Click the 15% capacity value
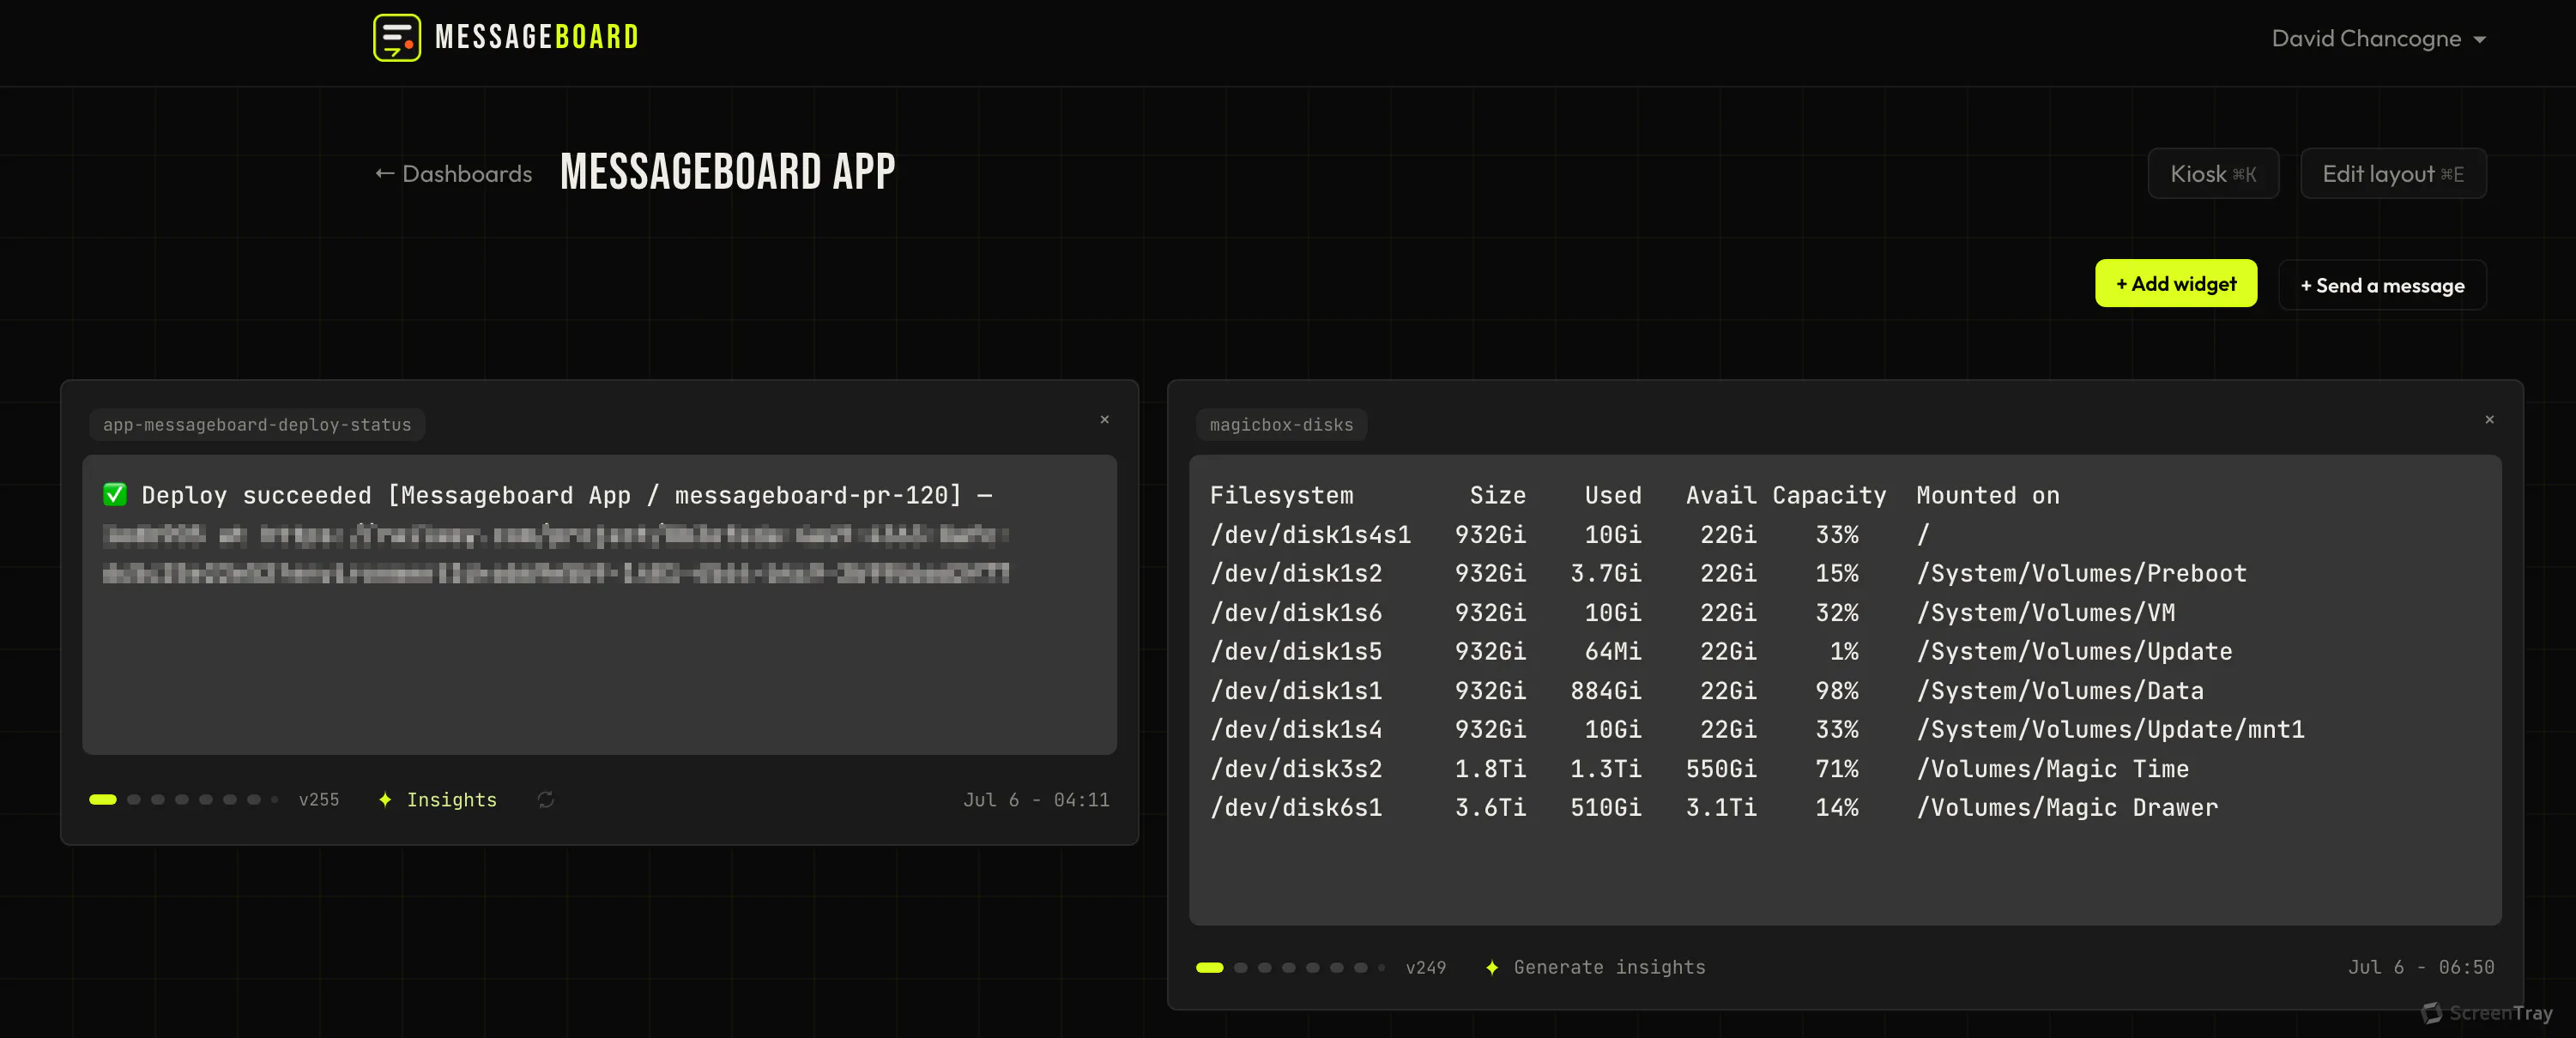The image size is (2576, 1038). 1837,573
